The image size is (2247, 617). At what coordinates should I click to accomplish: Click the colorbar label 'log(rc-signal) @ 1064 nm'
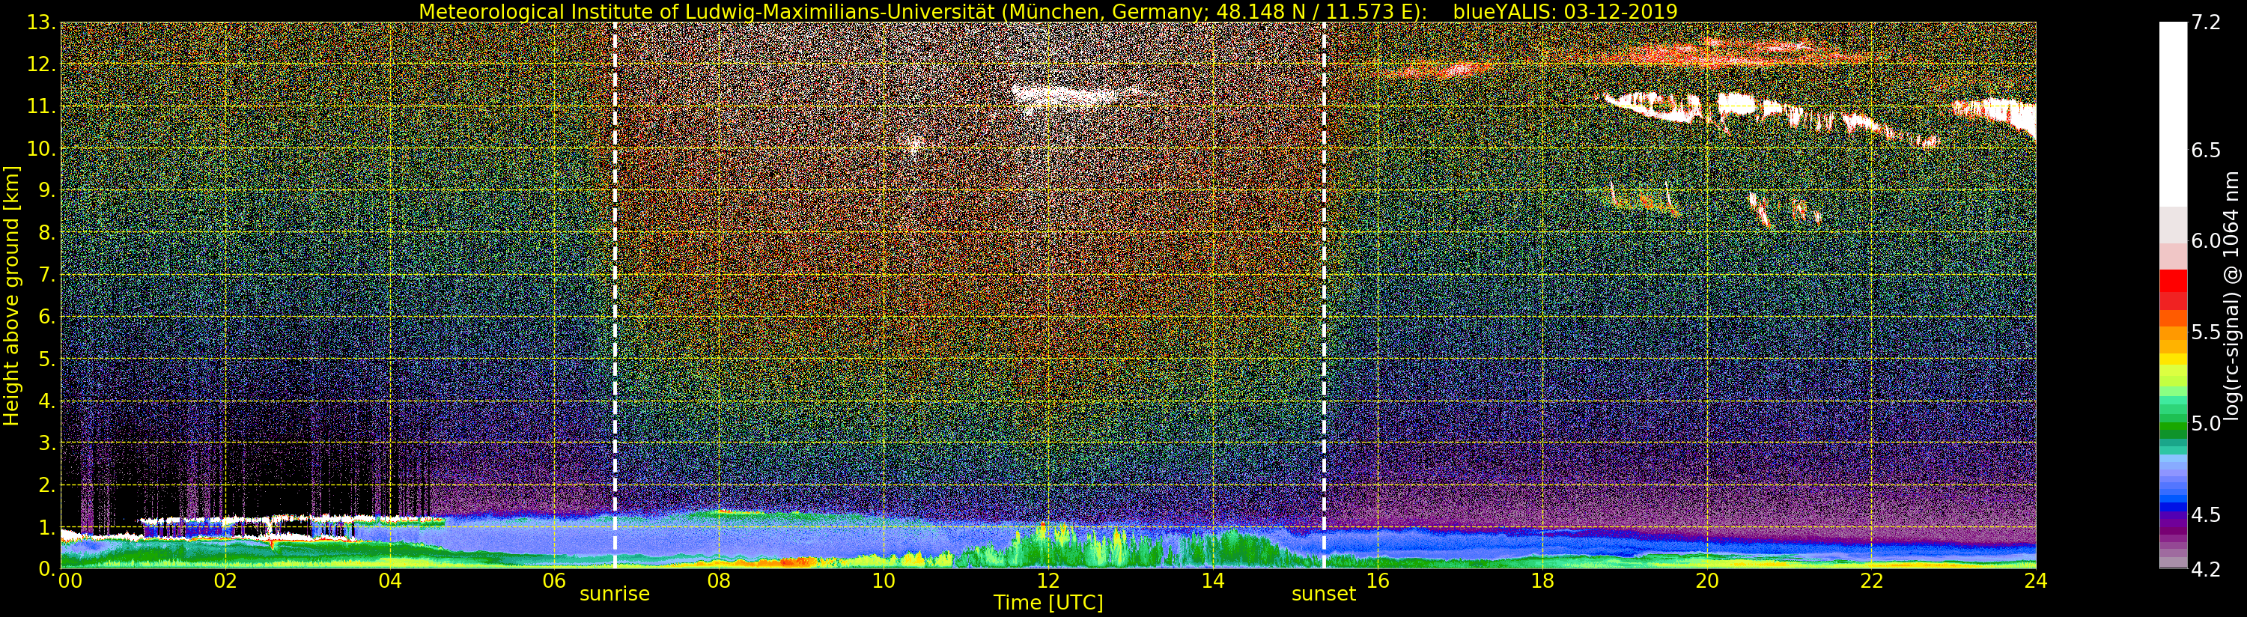pos(2231,296)
